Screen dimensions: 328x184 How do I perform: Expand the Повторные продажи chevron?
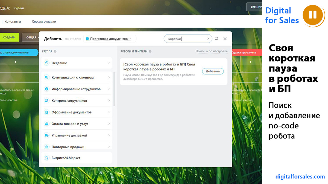pyautogui.click(x=109, y=147)
